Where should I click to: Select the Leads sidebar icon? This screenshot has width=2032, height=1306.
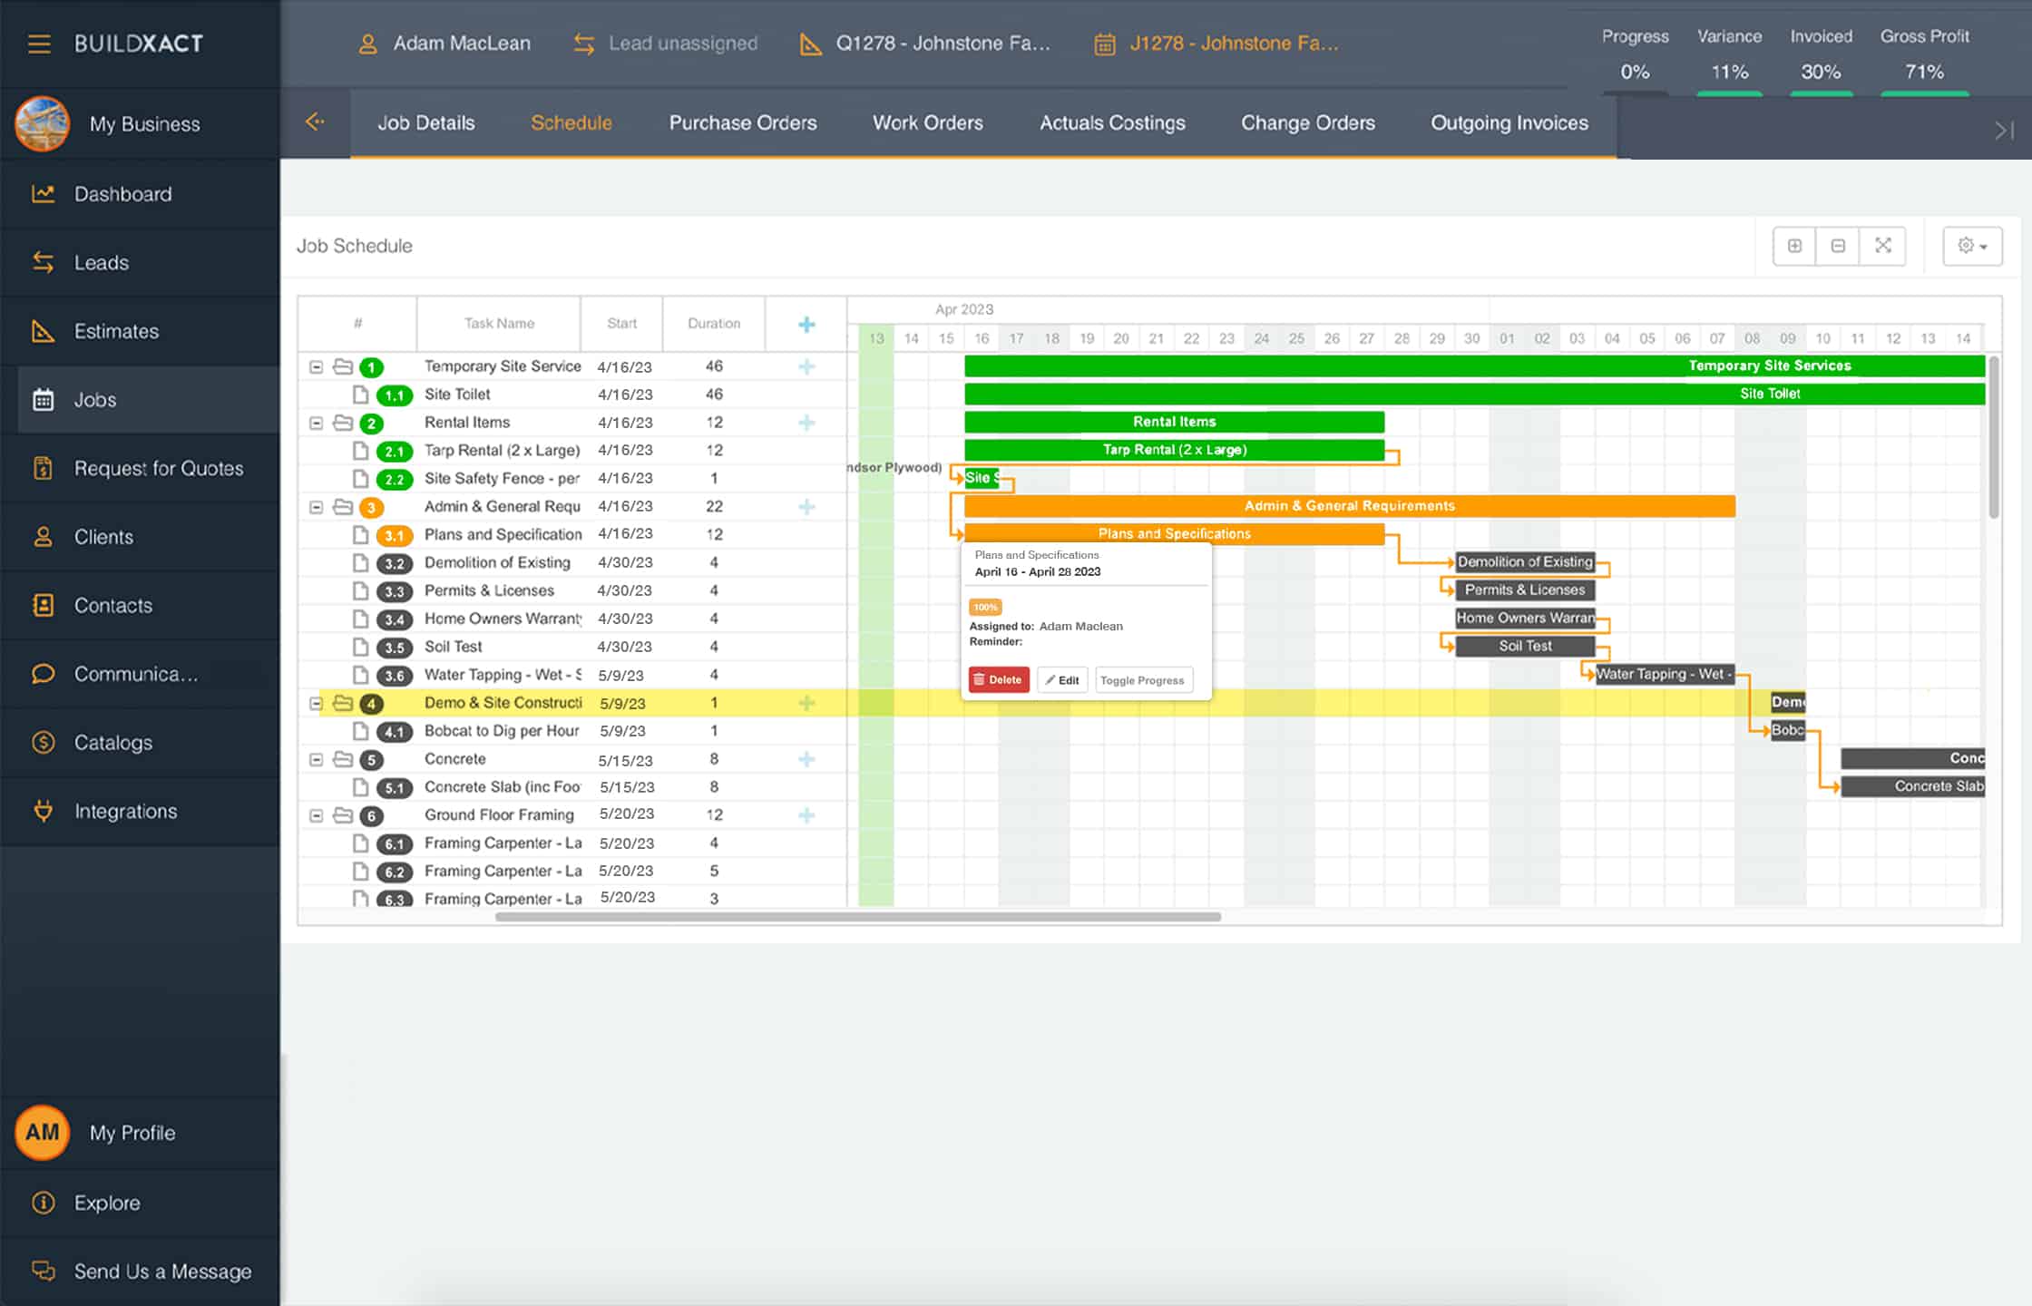tap(44, 262)
